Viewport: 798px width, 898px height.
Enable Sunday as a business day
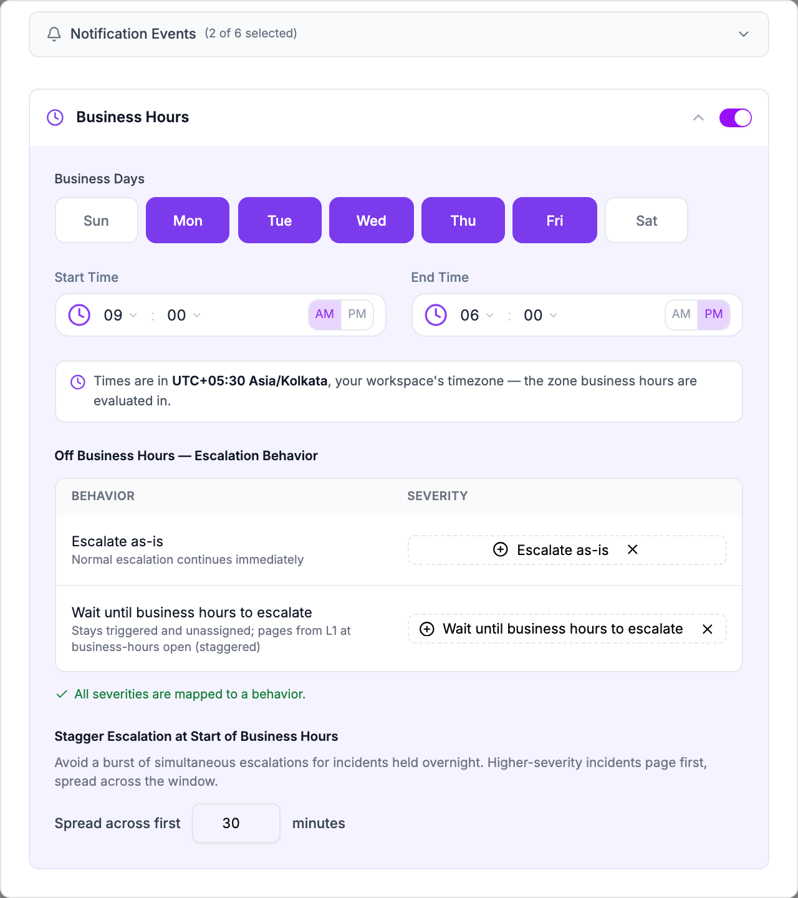pyautogui.click(x=97, y=220)
